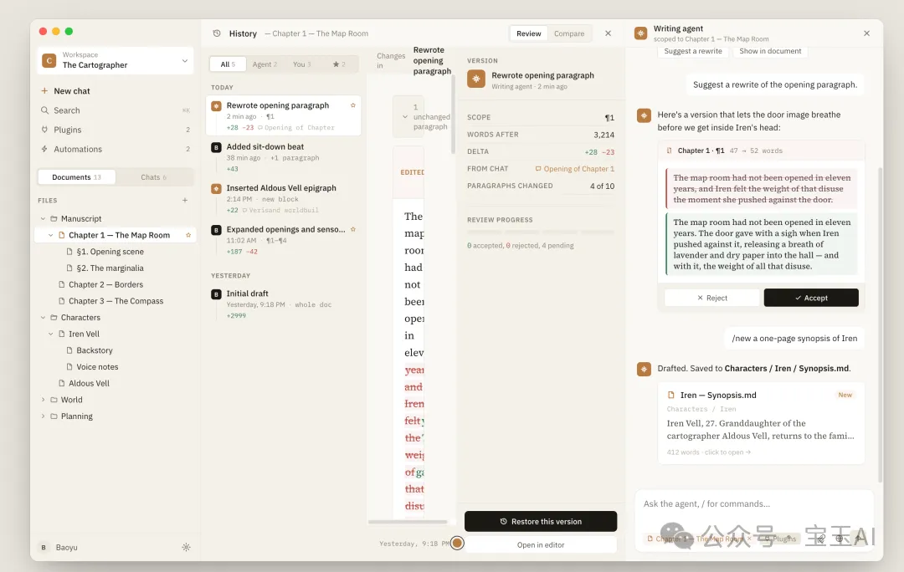Click the timeline marker at Yesterday 9:18 PM
Viewport: 904px width, 572px height.
click(457, 544)
